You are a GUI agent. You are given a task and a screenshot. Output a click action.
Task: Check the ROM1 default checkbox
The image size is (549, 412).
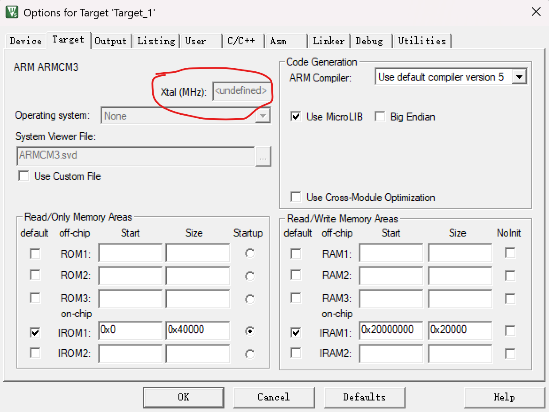point(35,253)
